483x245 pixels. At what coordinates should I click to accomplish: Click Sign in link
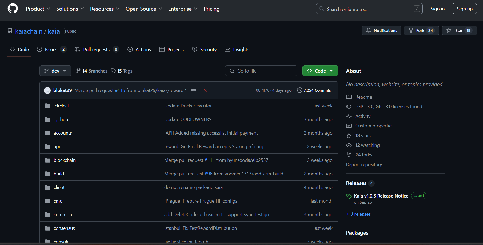pyautogui.click(x=437, y=9)
